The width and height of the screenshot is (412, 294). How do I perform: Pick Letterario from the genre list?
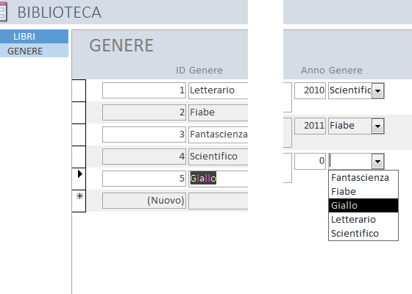[x=363, y=220]
